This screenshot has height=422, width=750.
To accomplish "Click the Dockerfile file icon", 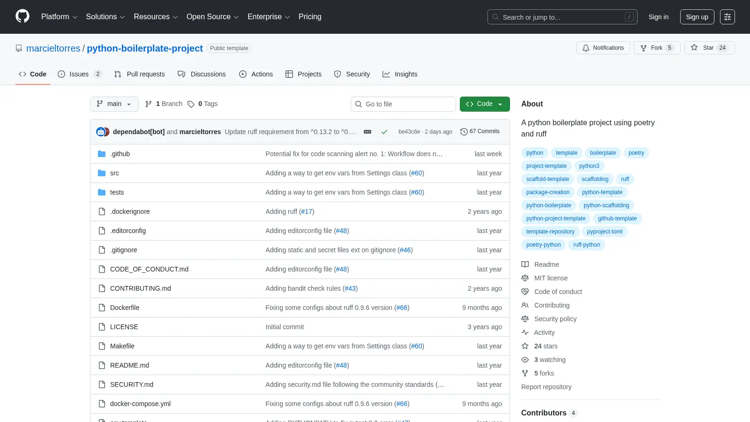I will [x=102, y=308].
